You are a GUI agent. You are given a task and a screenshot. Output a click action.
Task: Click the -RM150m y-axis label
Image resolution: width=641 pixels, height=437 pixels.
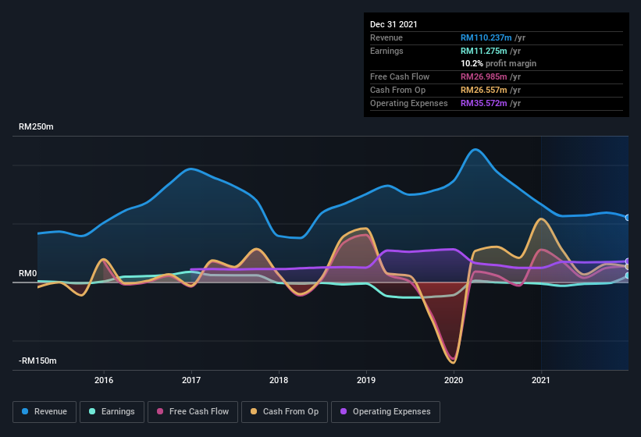(x=37, y=361)
